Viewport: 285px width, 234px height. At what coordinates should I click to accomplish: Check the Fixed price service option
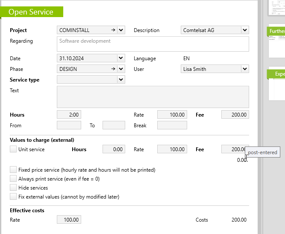point(13,170)
